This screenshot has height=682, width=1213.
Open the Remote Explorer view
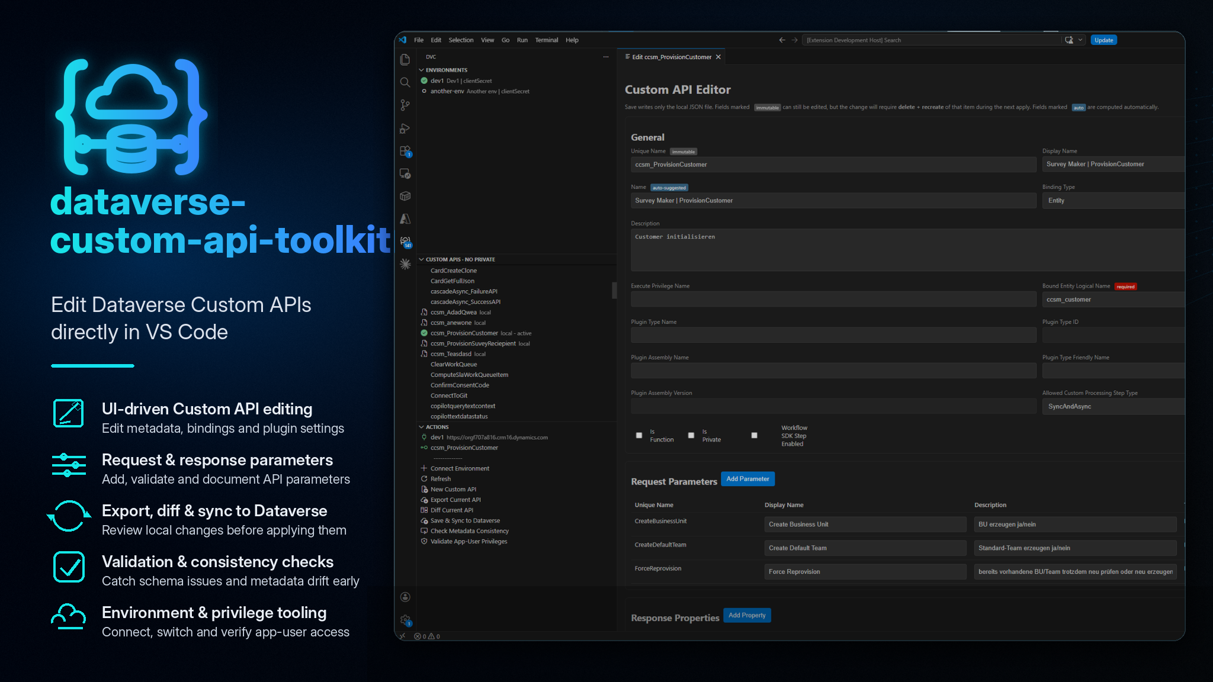click(405, 173)
